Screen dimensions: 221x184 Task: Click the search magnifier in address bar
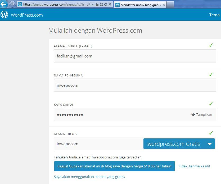tap(88, 4)
